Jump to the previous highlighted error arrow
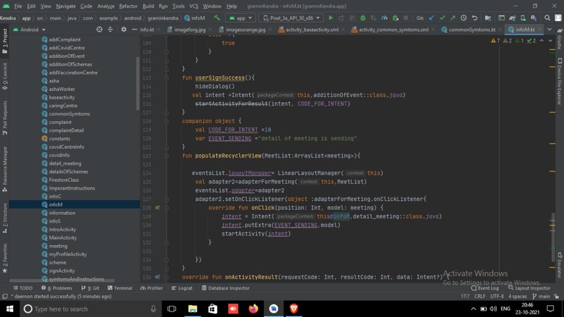 (x=542, y=41)
